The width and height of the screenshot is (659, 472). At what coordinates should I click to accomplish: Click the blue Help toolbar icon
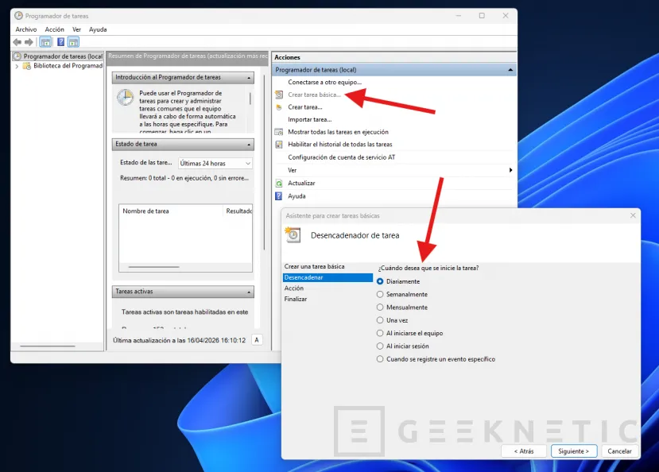[x=60, y=42]
